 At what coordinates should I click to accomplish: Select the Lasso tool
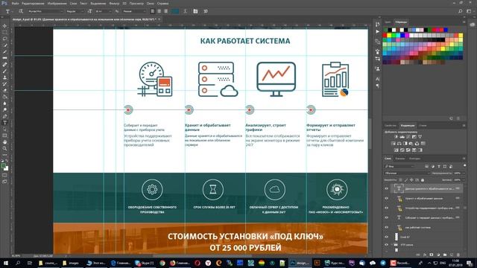pos(4,39)
